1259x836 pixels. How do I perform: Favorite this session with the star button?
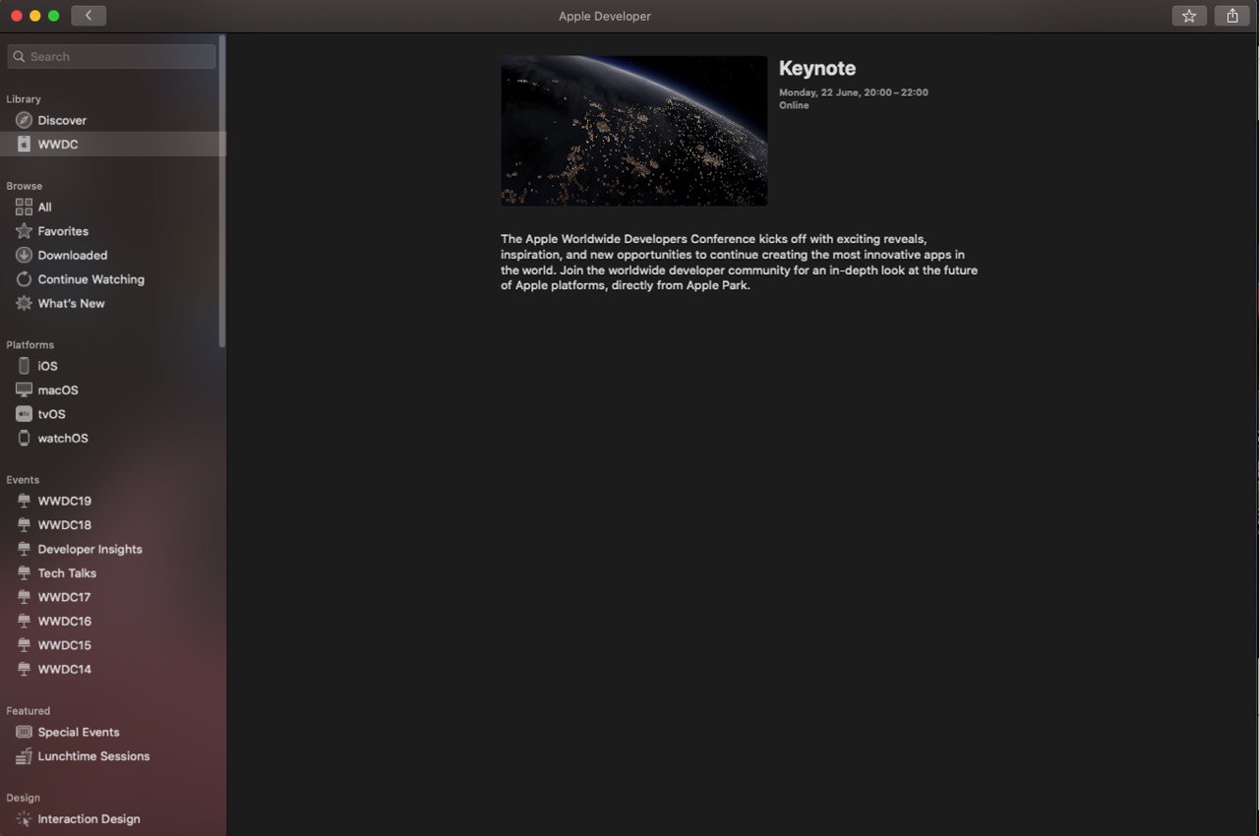(x=1189, y=16)
